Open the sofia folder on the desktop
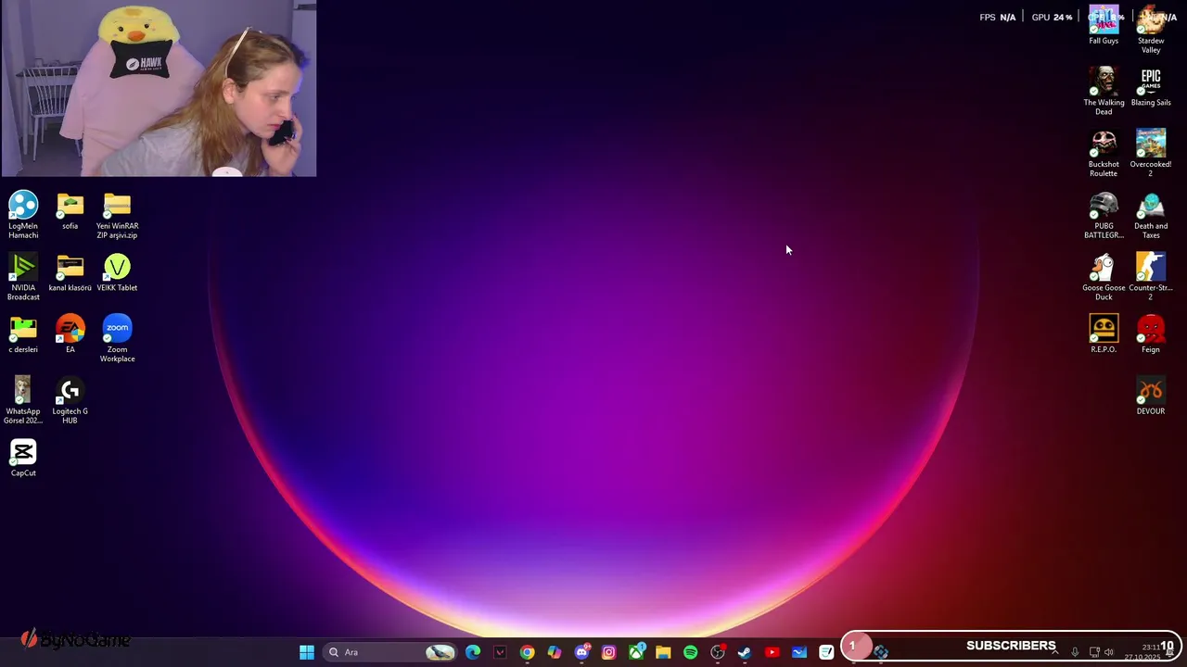Image resolution: width=1187 pixels, height=667 pixels. point(70,211)
